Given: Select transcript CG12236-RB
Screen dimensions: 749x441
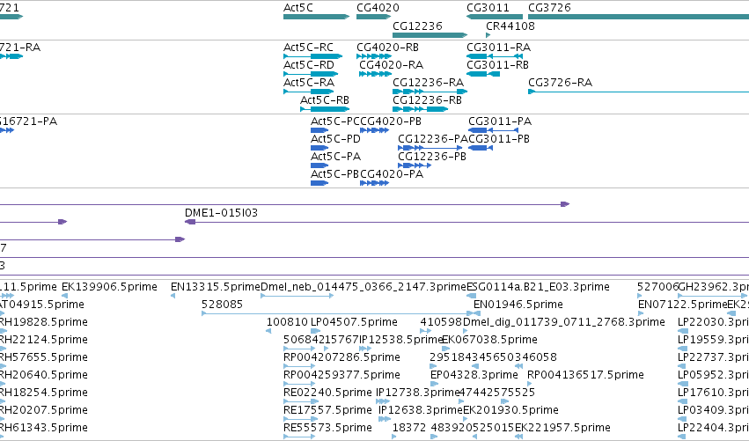Looking at the screenshot, I should pyautogui.click(x=427, y=100).
